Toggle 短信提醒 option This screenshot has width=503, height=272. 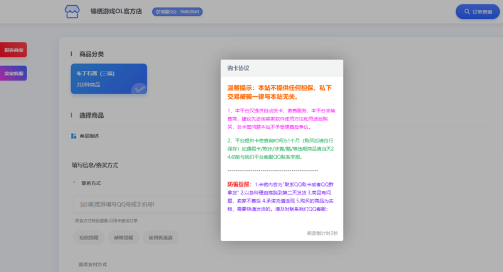click(x=89, y=237)
